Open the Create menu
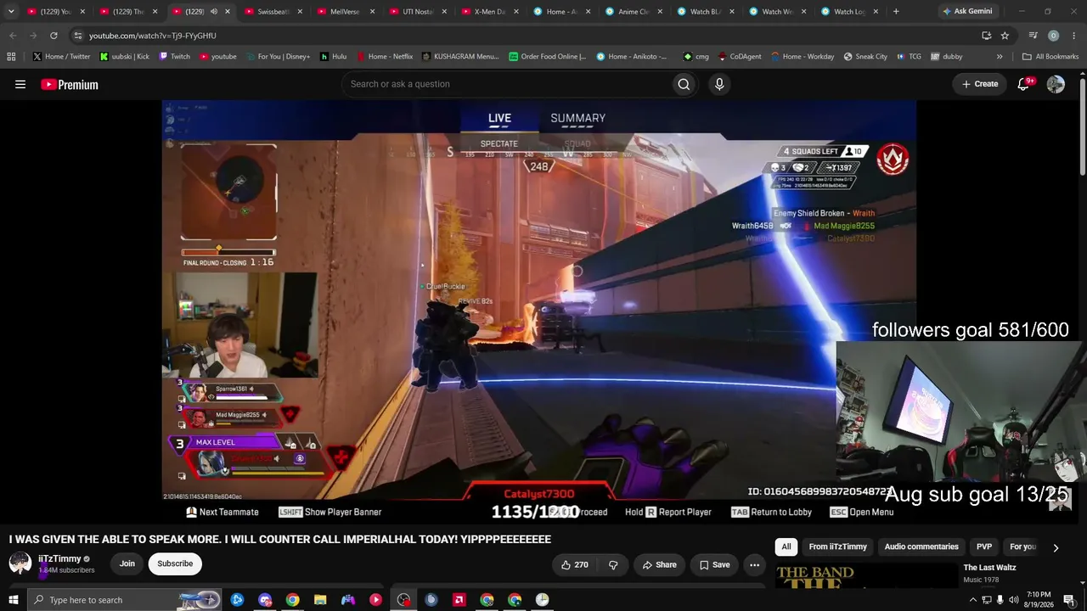Viewport: 1087px width, 611px height. 980,84
